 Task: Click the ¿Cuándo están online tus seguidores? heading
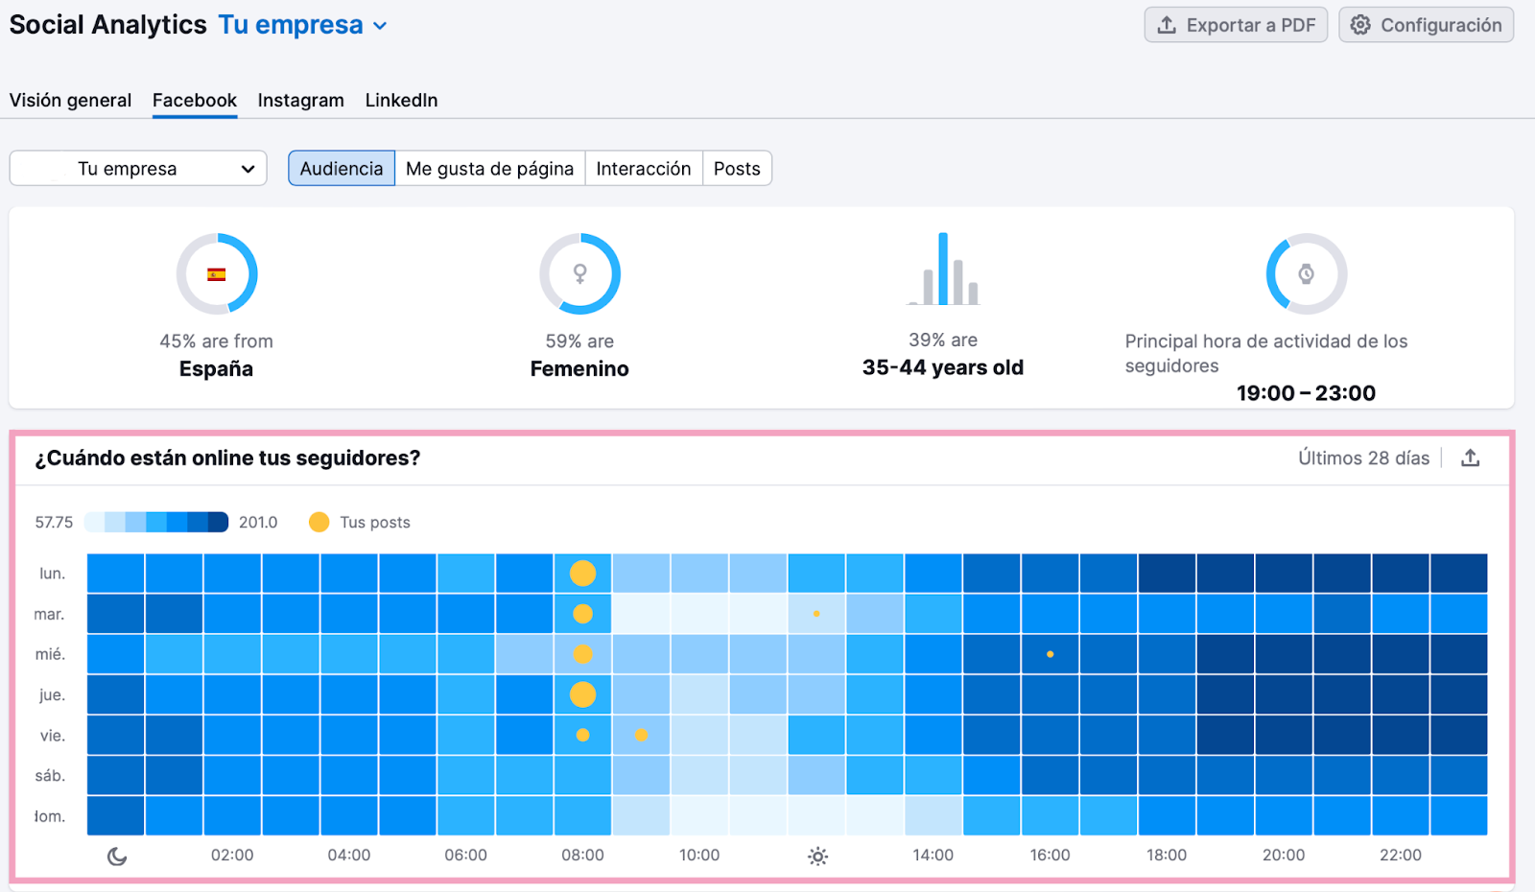[227, 458]
